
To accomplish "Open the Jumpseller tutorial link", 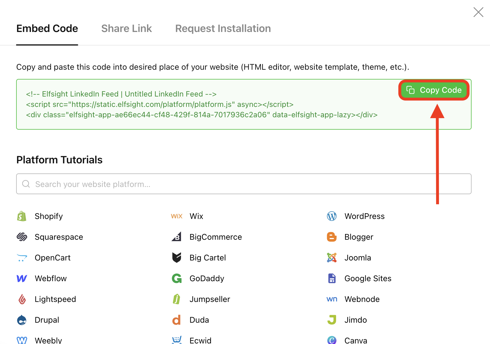I will tap(210, 299).
